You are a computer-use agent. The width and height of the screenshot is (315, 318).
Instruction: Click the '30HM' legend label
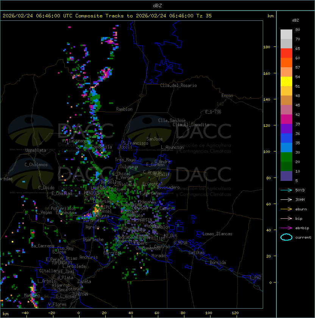(x=300, y=199)
